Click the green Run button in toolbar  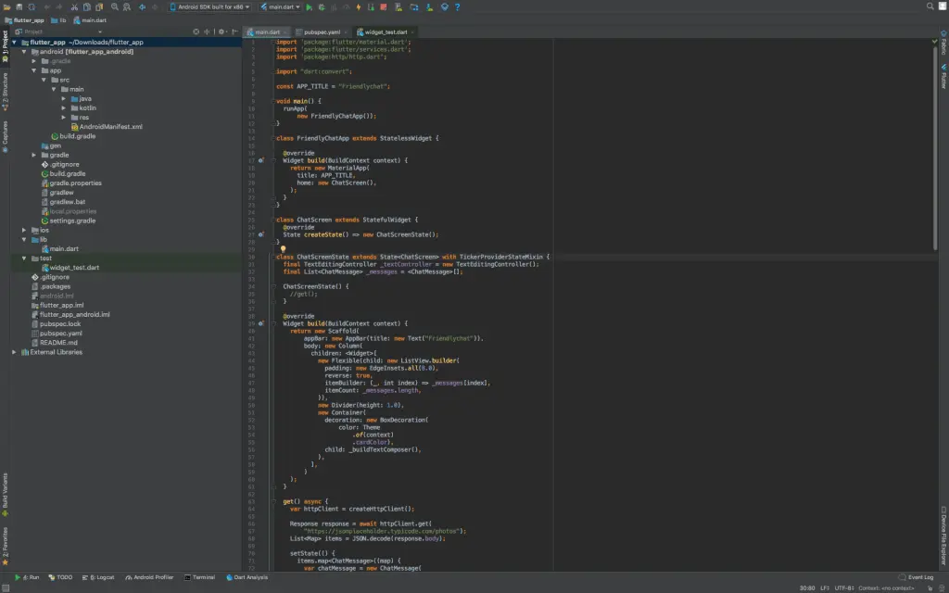pyautogui.click(x=310, y=6)
